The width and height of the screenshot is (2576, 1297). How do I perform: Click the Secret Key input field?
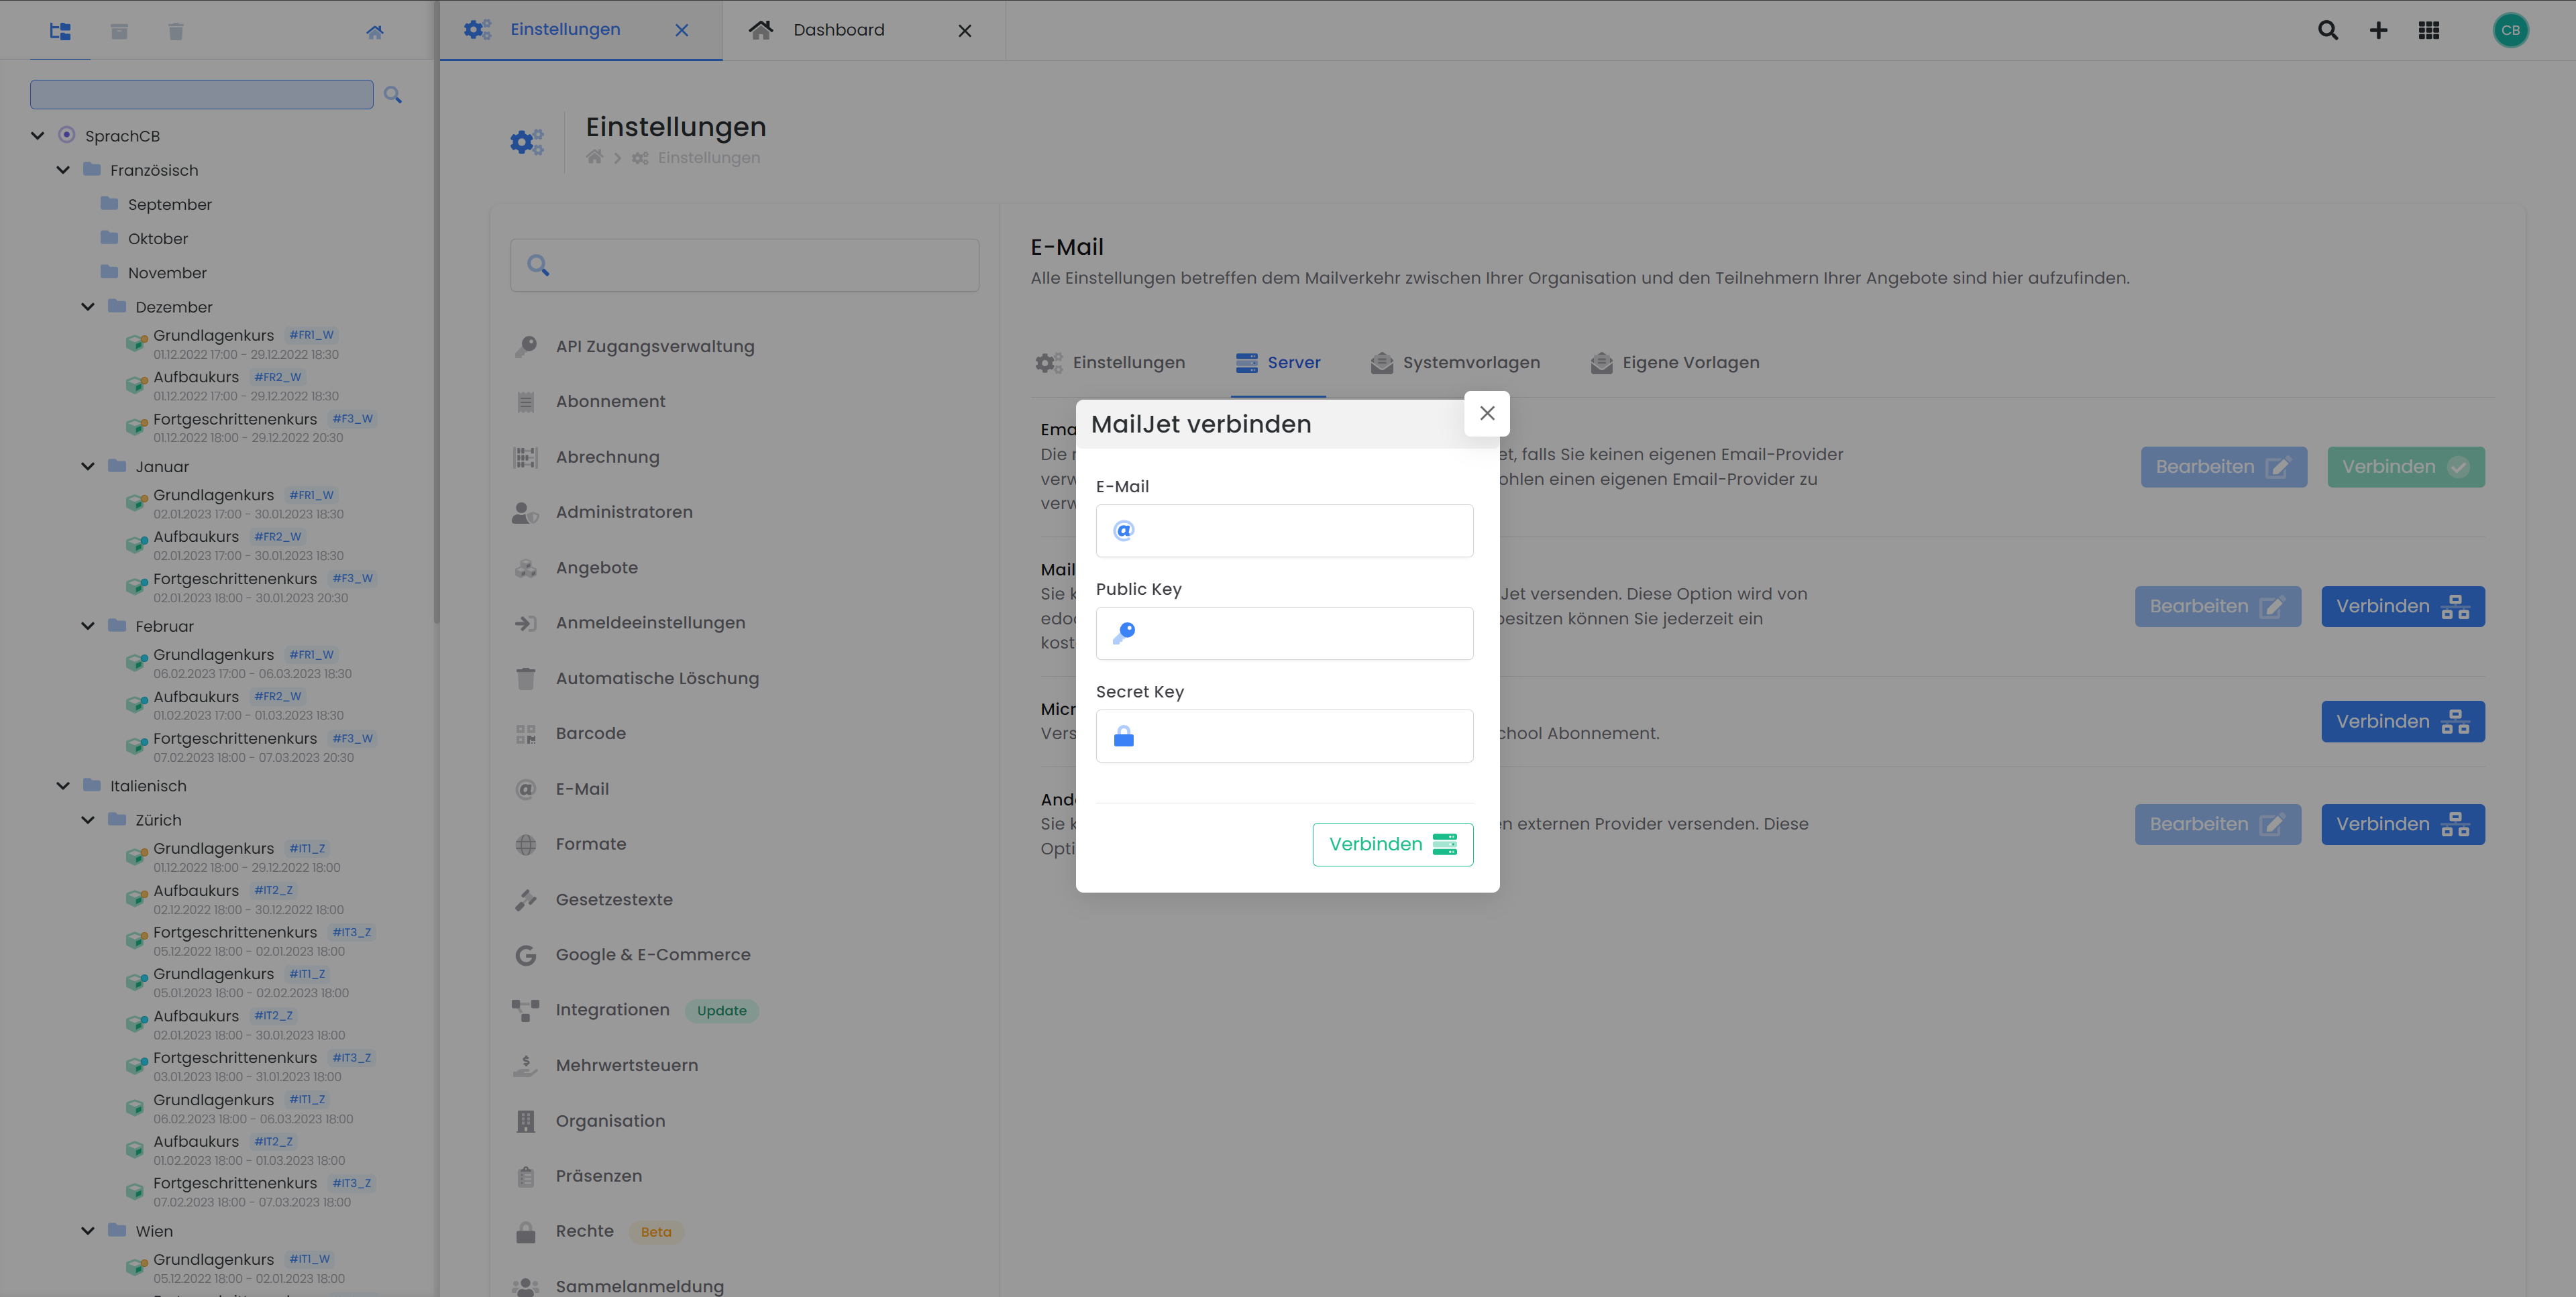[1300, 736]
